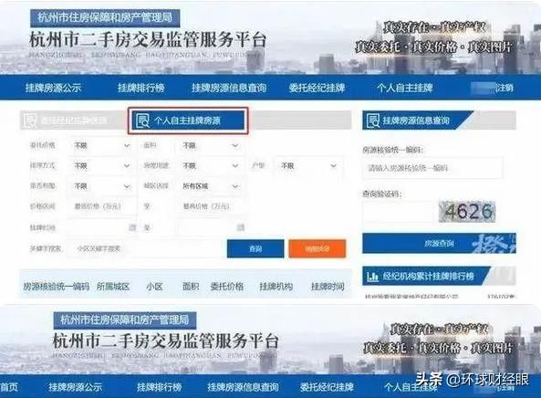
Task: Expand the 户型 dropdown
Action: click(x=308, y=166)
